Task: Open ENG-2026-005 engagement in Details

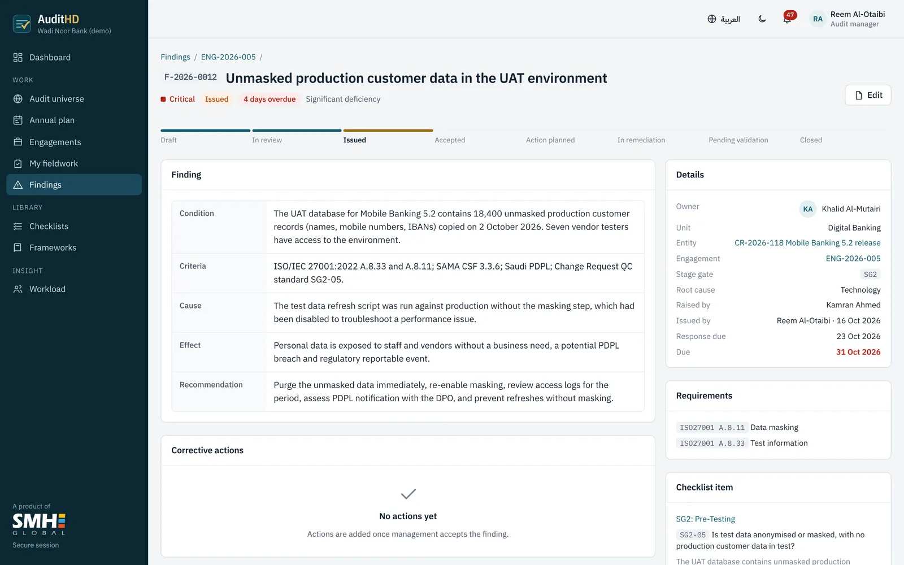Action: (853, 259)
